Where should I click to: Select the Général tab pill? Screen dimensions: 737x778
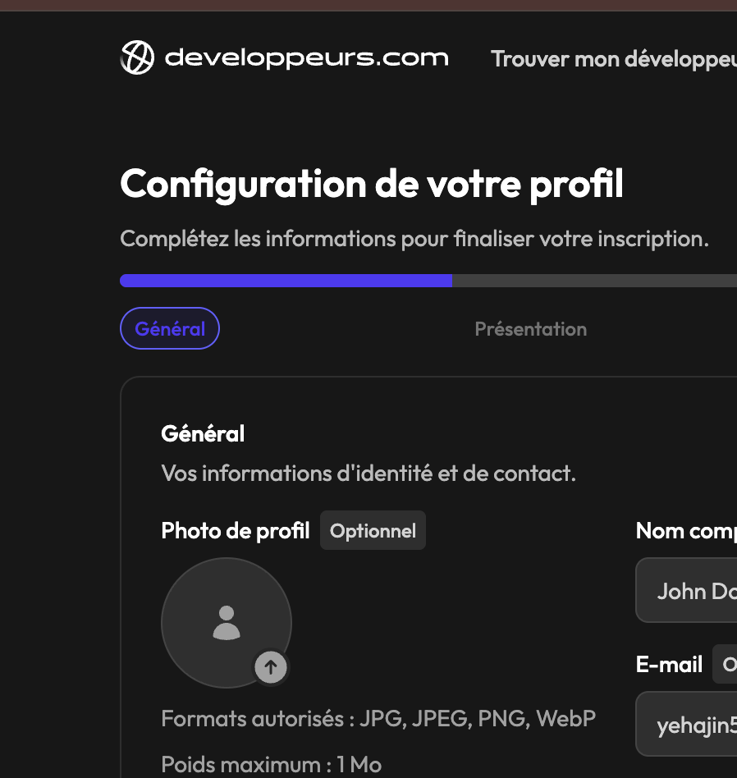pyautogui.click(x=170, y=328)
